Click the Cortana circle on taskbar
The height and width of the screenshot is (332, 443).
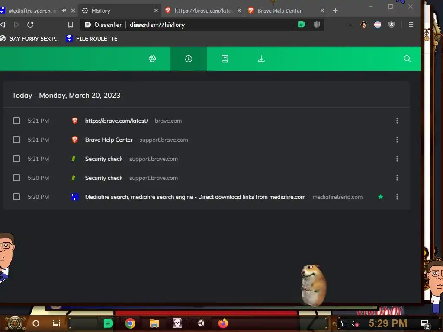pyautogui.click(x=36, y=323)
